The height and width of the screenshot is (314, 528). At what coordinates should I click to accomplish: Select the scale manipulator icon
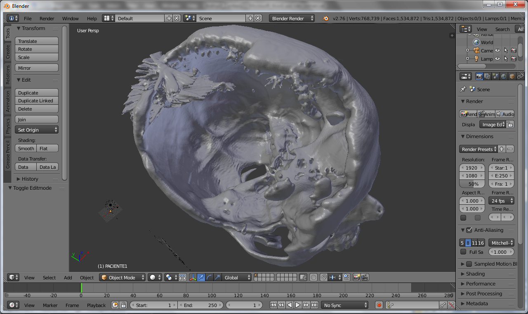(217, 277)
